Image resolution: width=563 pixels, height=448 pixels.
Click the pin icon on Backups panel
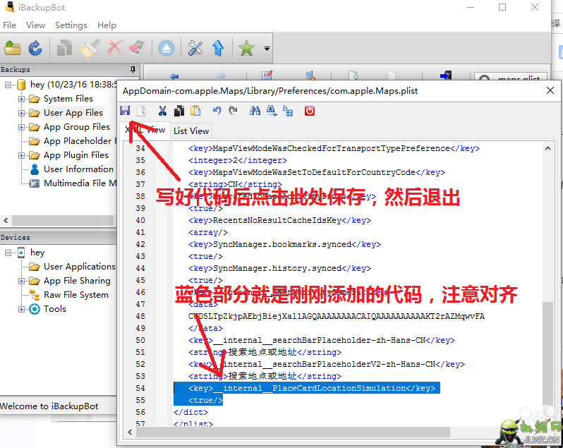(133, 69)
